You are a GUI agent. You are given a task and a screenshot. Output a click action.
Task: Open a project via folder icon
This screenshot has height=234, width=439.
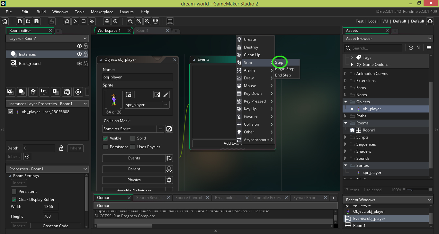pyautogui.click(x=28, y=21)
